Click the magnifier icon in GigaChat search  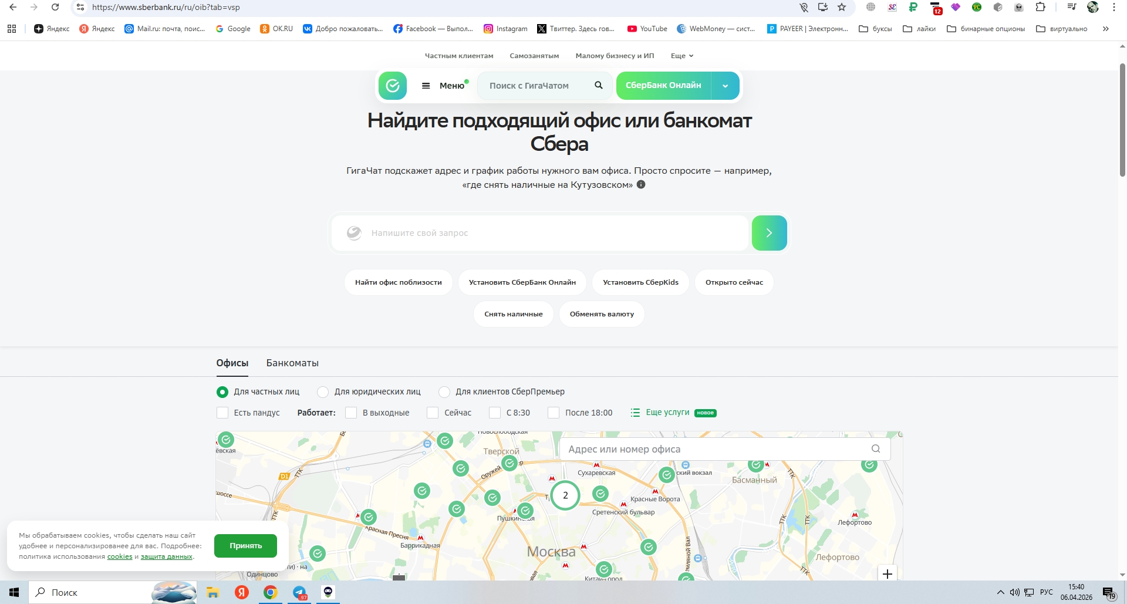coord(598,86)
